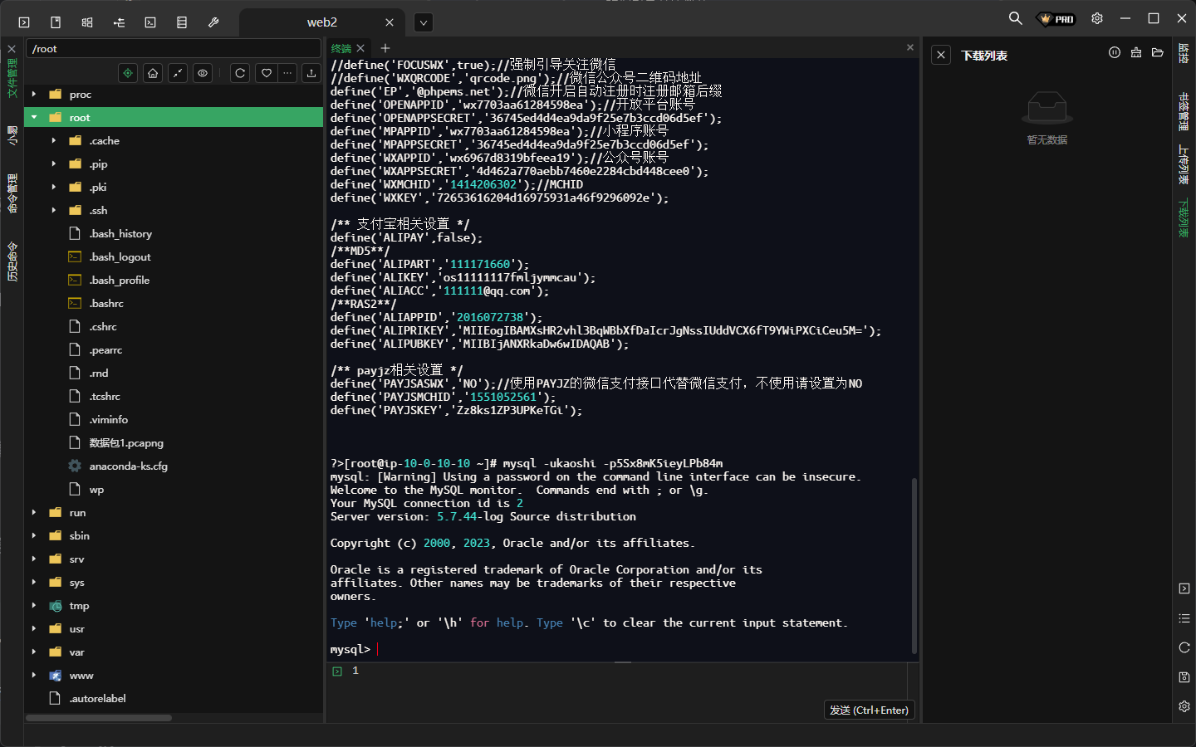The height and width of the screenshot is (747, 1196).
Task: Expand the .ssh folder
Action: (54, 211)
